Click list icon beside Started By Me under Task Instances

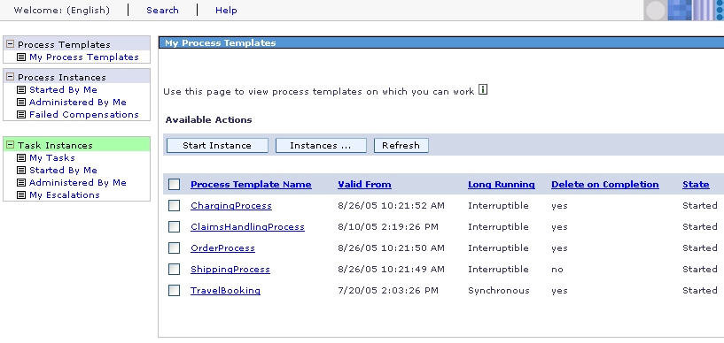(21, 171)
